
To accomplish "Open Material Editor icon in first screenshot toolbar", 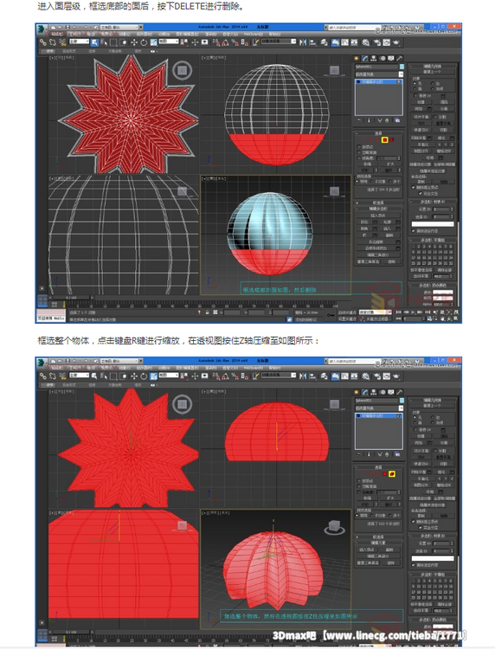I will tap(365, 42).
